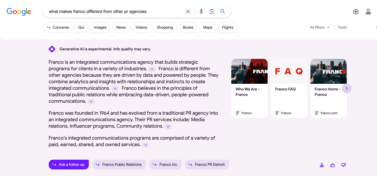Switch to the Maps tab

[x=208, y=27]
